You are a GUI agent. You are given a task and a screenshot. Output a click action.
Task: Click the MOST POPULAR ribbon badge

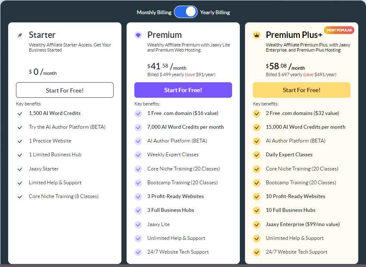coord(338,30)
